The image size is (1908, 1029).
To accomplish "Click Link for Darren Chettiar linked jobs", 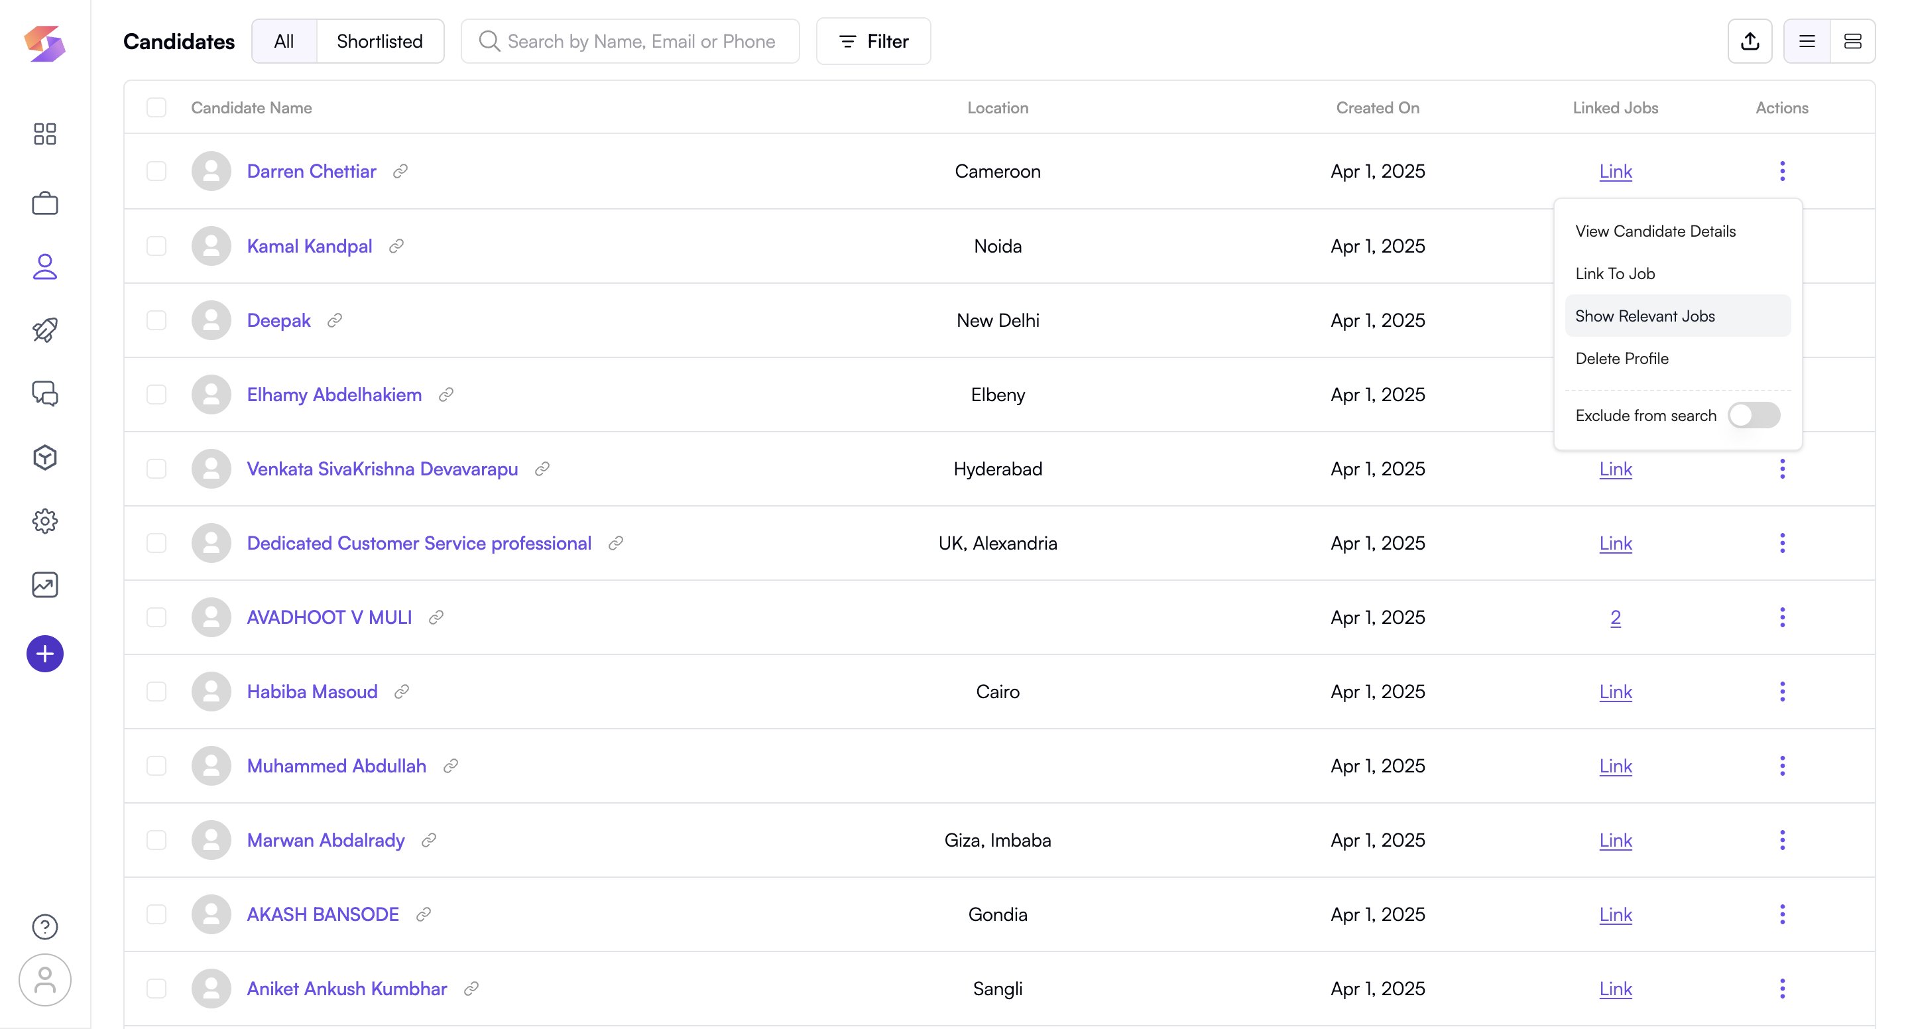I will [x=1616, y=171].
